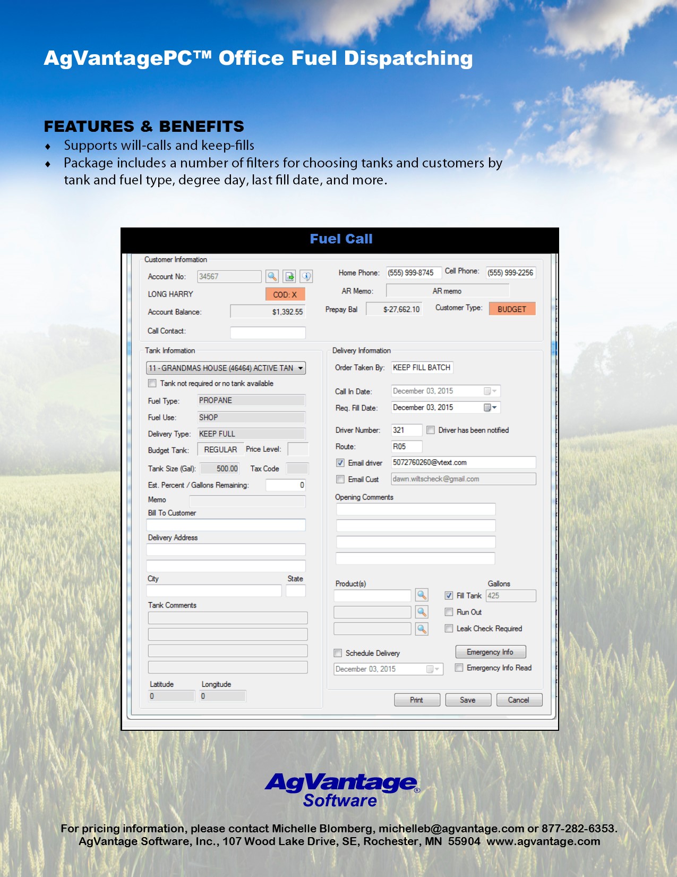Click the Fuel Use field

click(x=252, y=417)
